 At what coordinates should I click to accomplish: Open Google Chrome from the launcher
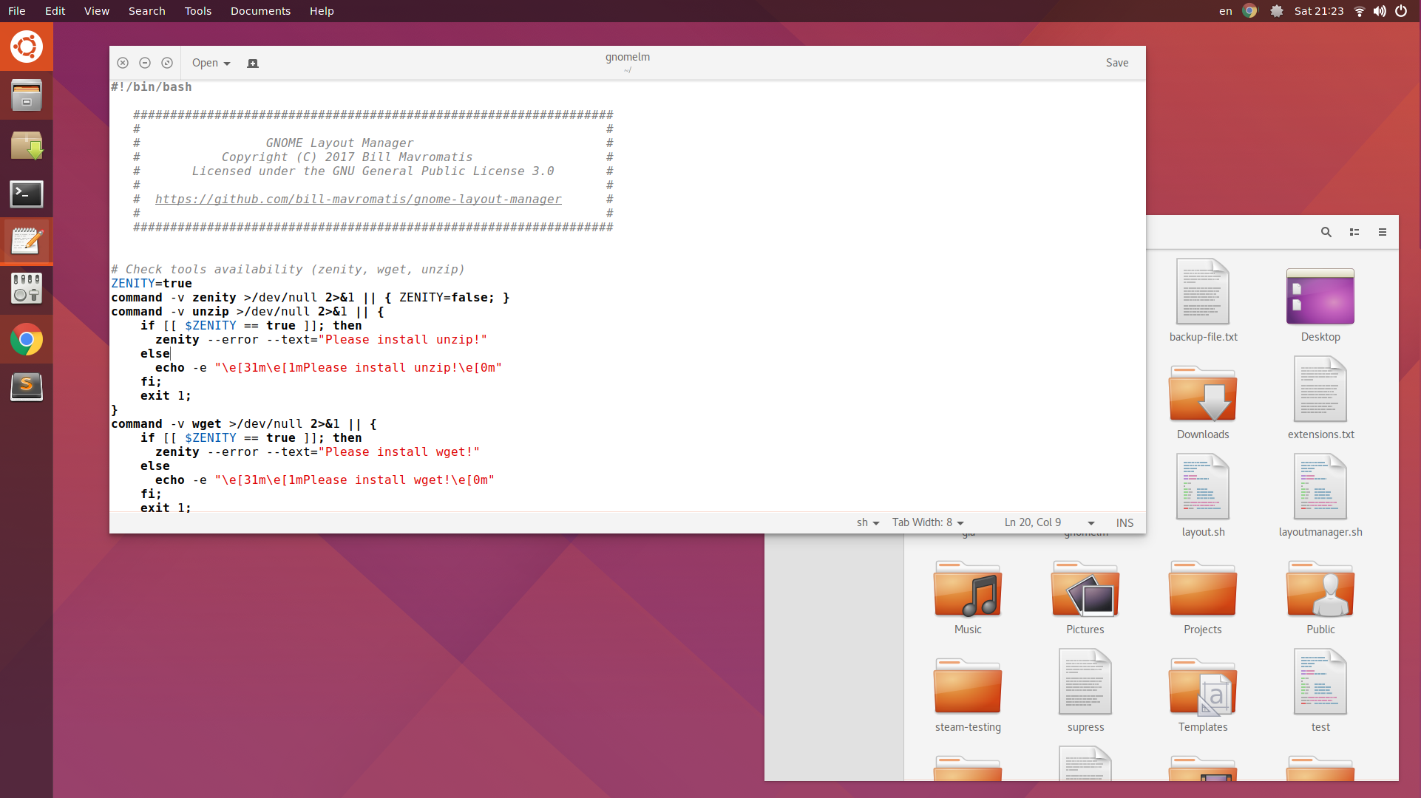click(27, 340)
